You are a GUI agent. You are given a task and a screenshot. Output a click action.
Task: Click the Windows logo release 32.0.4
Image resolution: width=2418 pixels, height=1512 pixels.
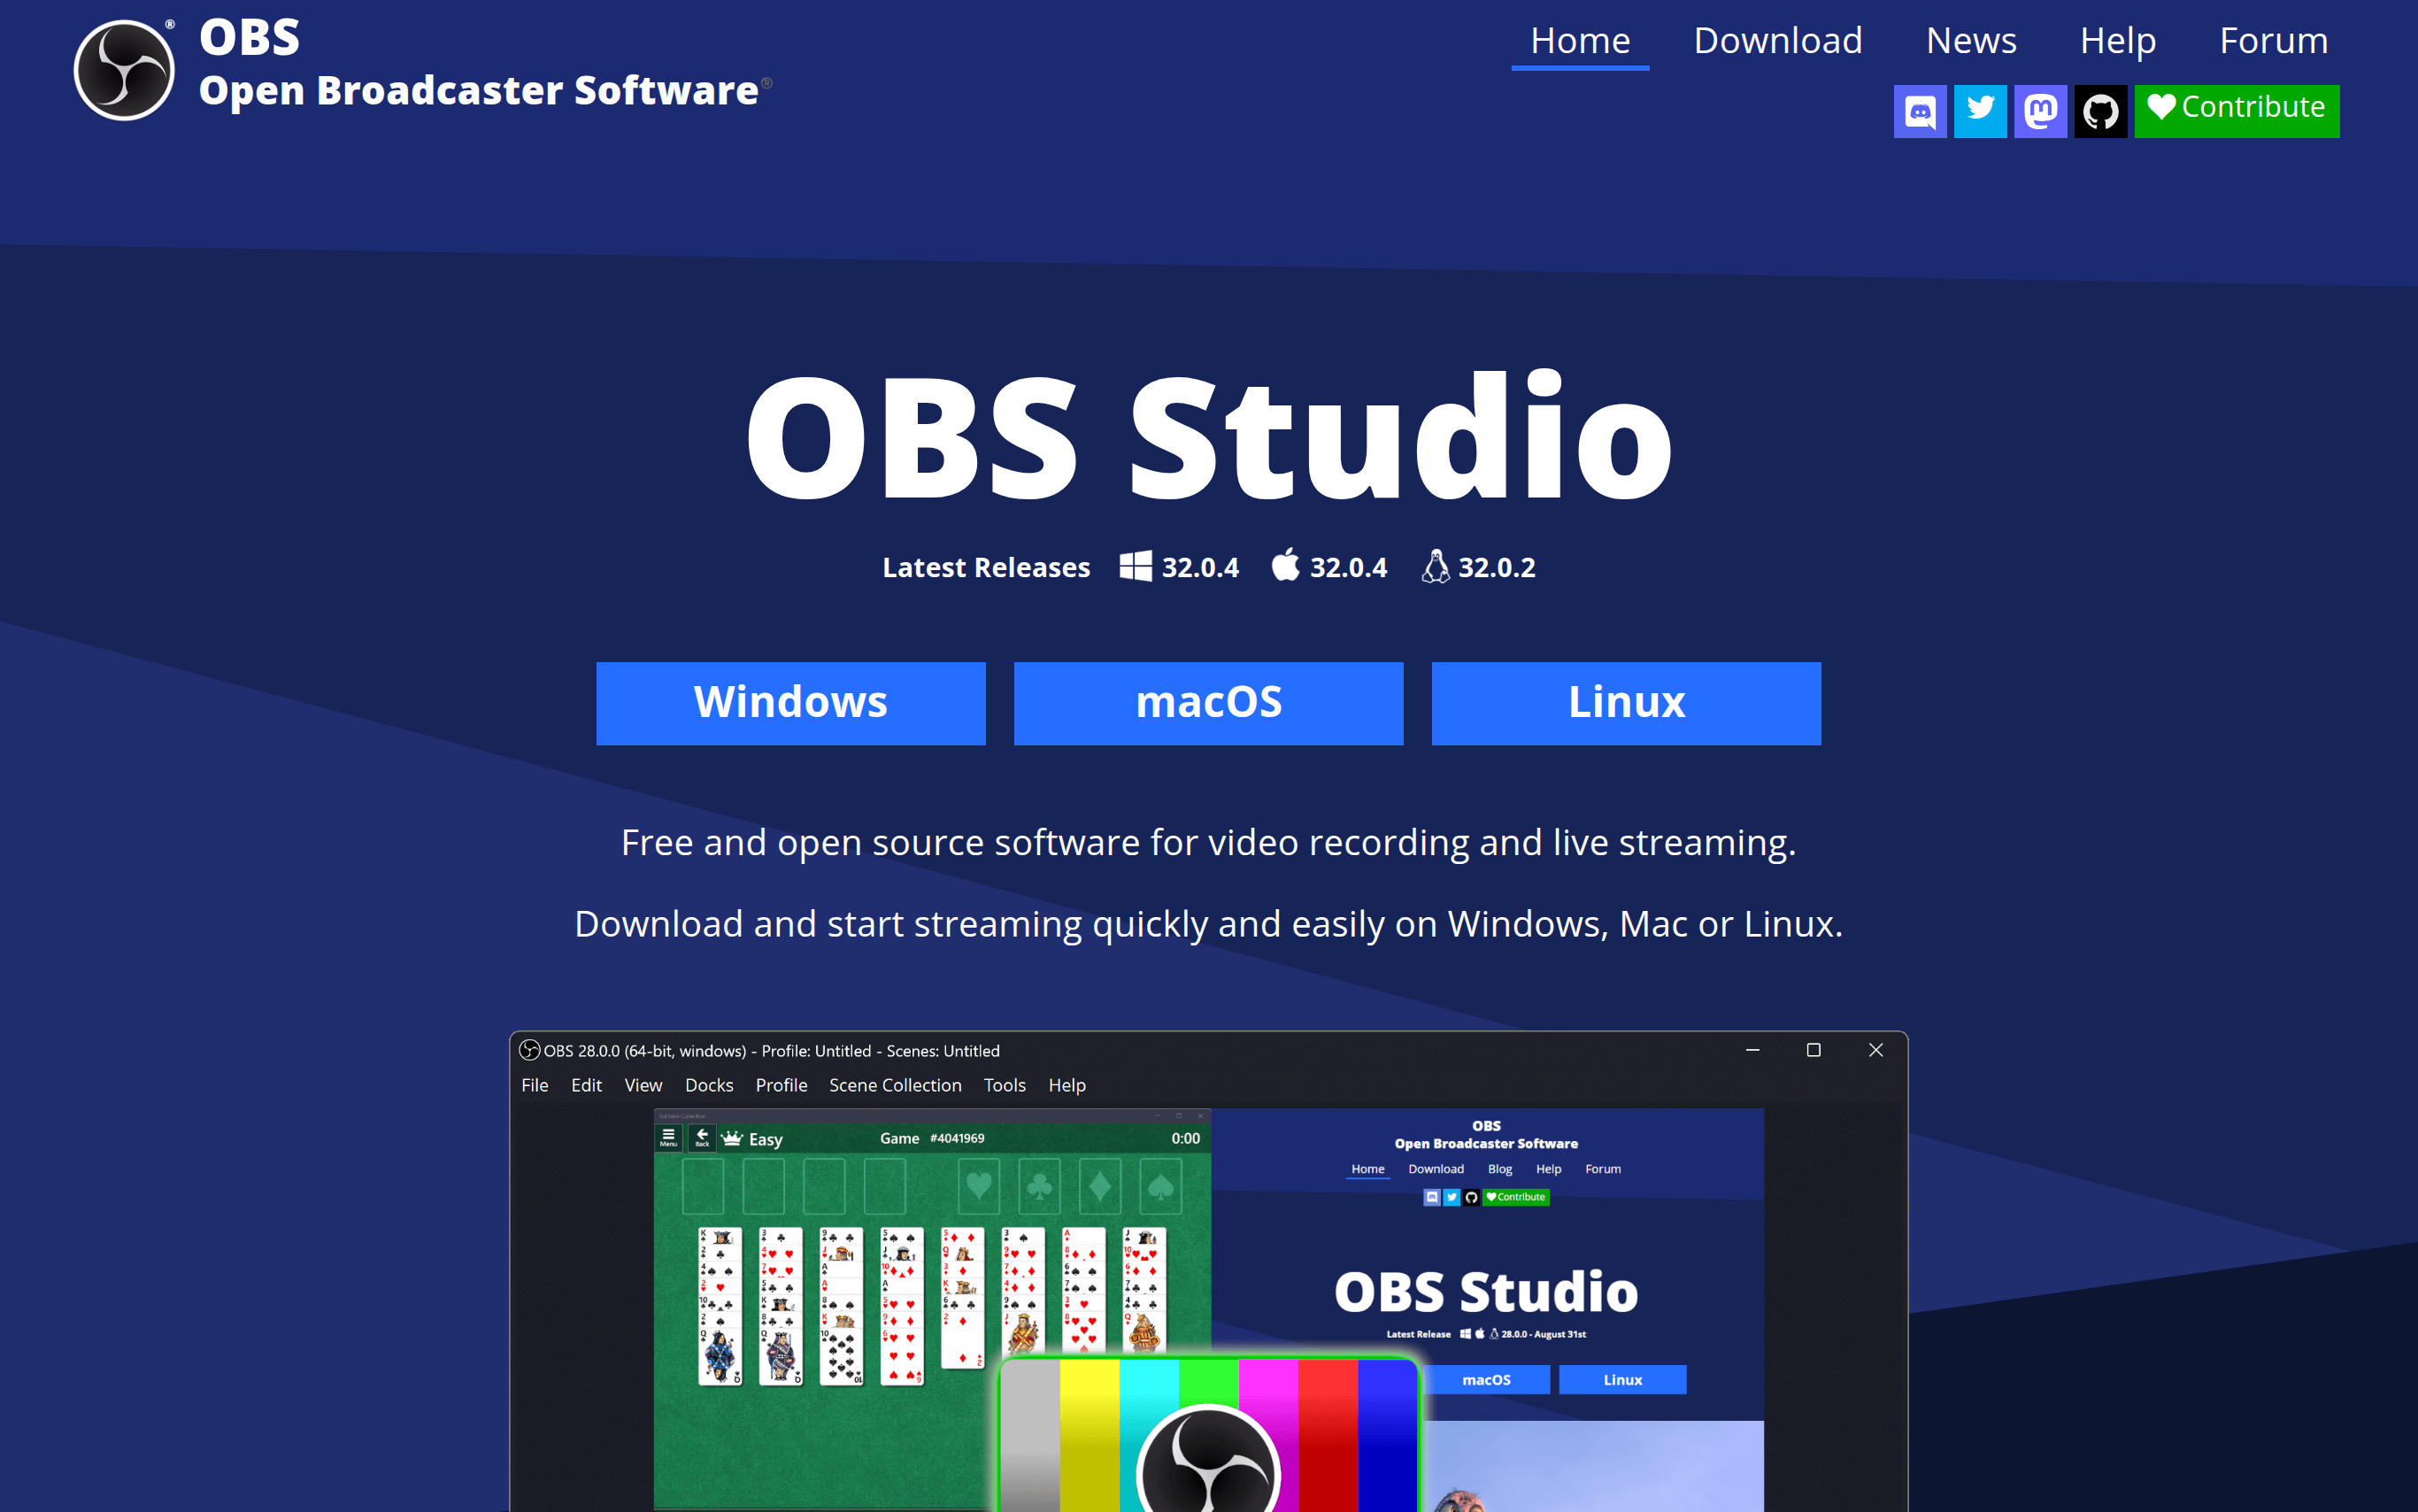point(1180,567)
